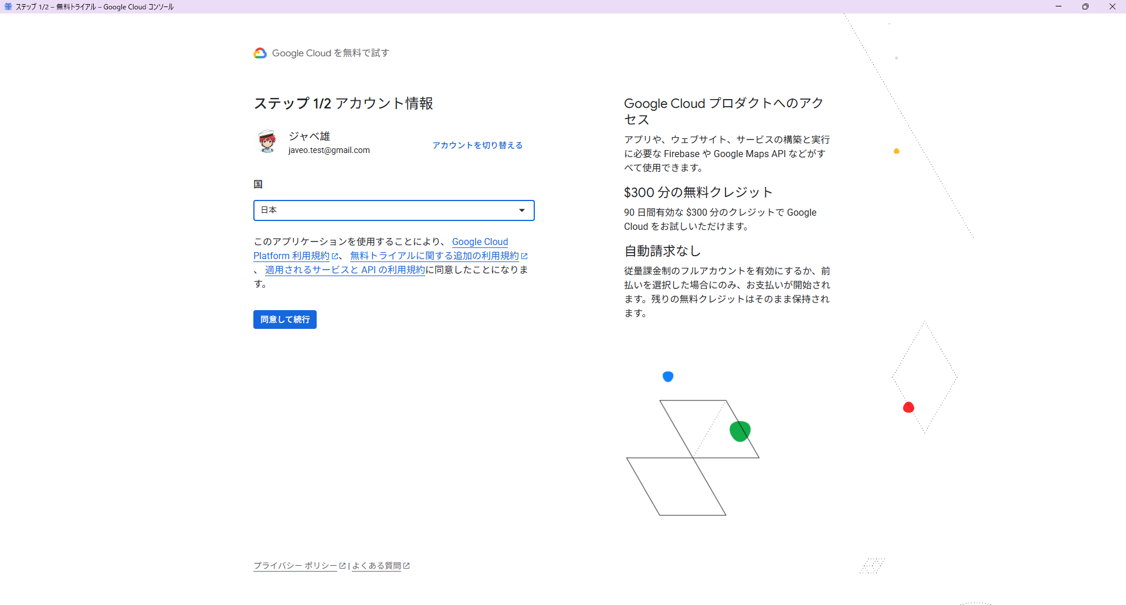The image size is (1126, 605).
Task: Open 適用されるサービスと API の利用規約 link
Action: point(345,270)
